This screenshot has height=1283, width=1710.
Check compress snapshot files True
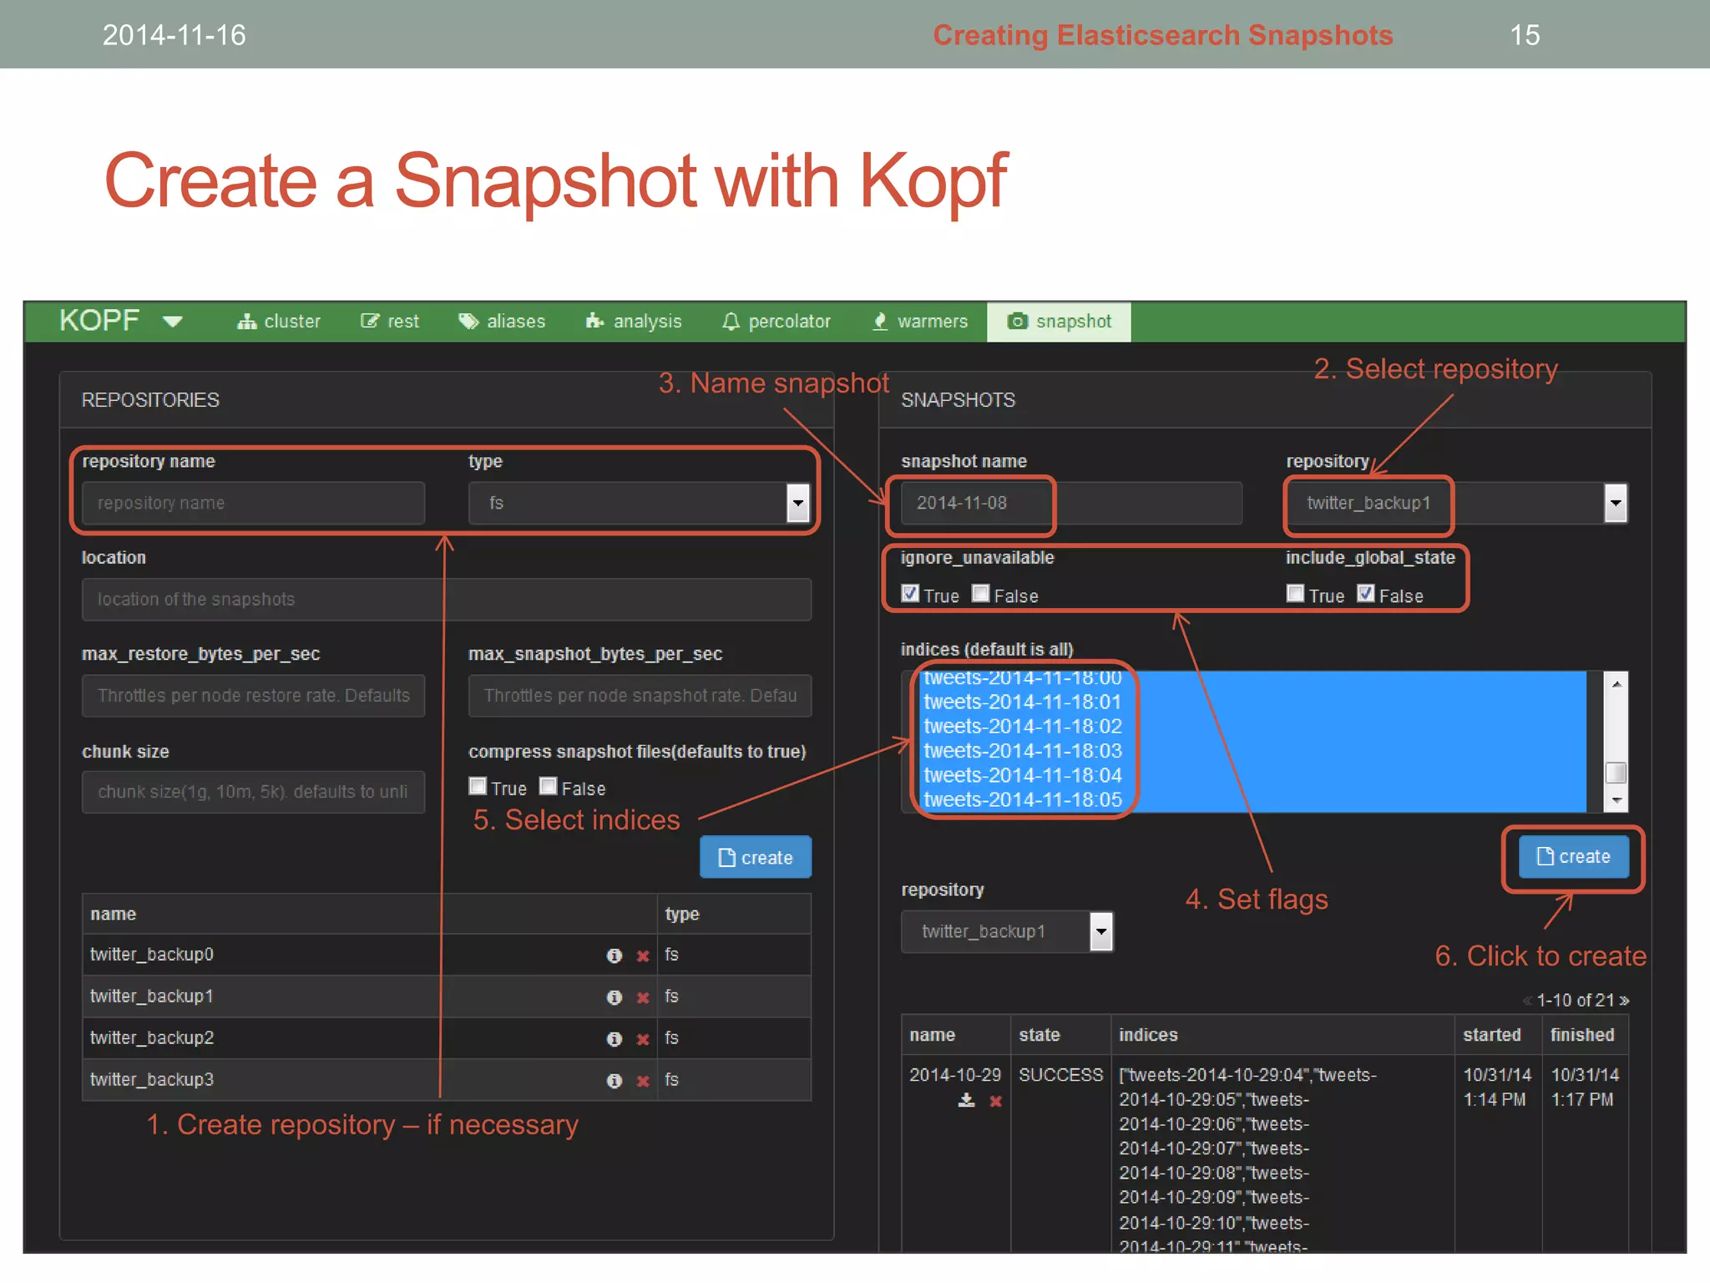coord(478,787)
